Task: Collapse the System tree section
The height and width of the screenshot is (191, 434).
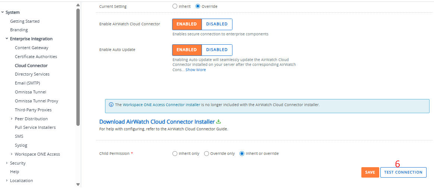Action: (3, 13)
